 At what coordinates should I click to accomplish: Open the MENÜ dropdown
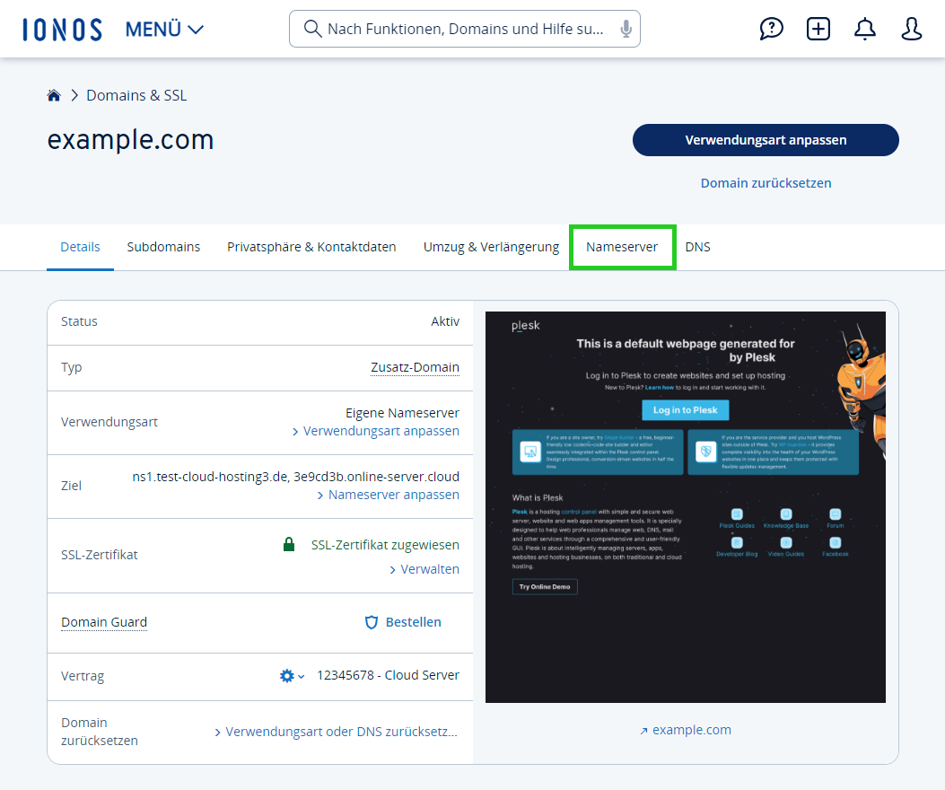pos(164,29)
